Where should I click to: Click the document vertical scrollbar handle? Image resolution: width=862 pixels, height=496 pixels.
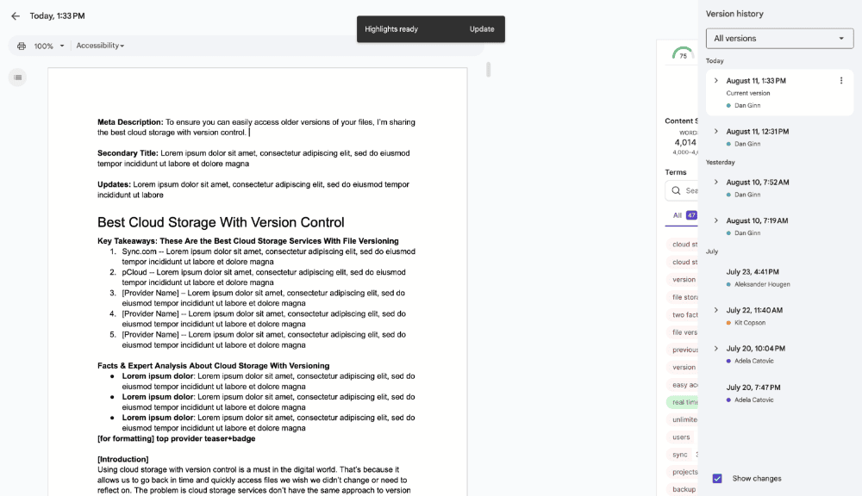(x=488, y=70)
